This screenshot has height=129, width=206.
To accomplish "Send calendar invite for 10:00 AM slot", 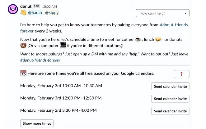I will click(x=170, y=86).
